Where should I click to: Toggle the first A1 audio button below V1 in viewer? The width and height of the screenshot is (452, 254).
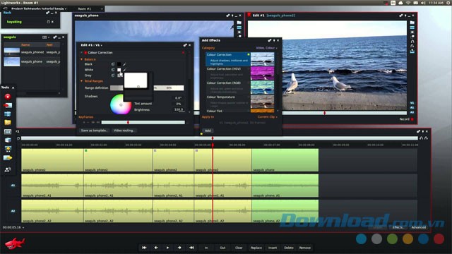412,107
